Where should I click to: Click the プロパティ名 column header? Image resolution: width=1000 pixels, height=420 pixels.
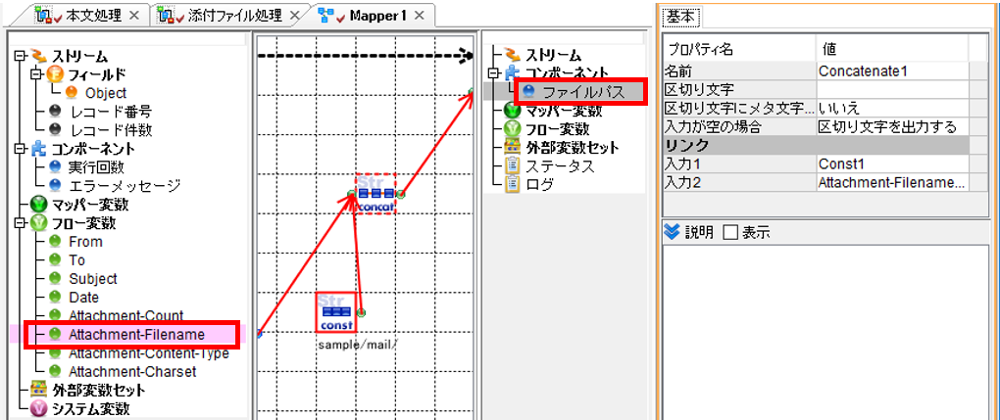[740, 48]
